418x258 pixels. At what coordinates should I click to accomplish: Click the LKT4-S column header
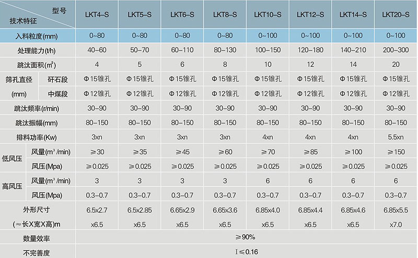[97, 15]
